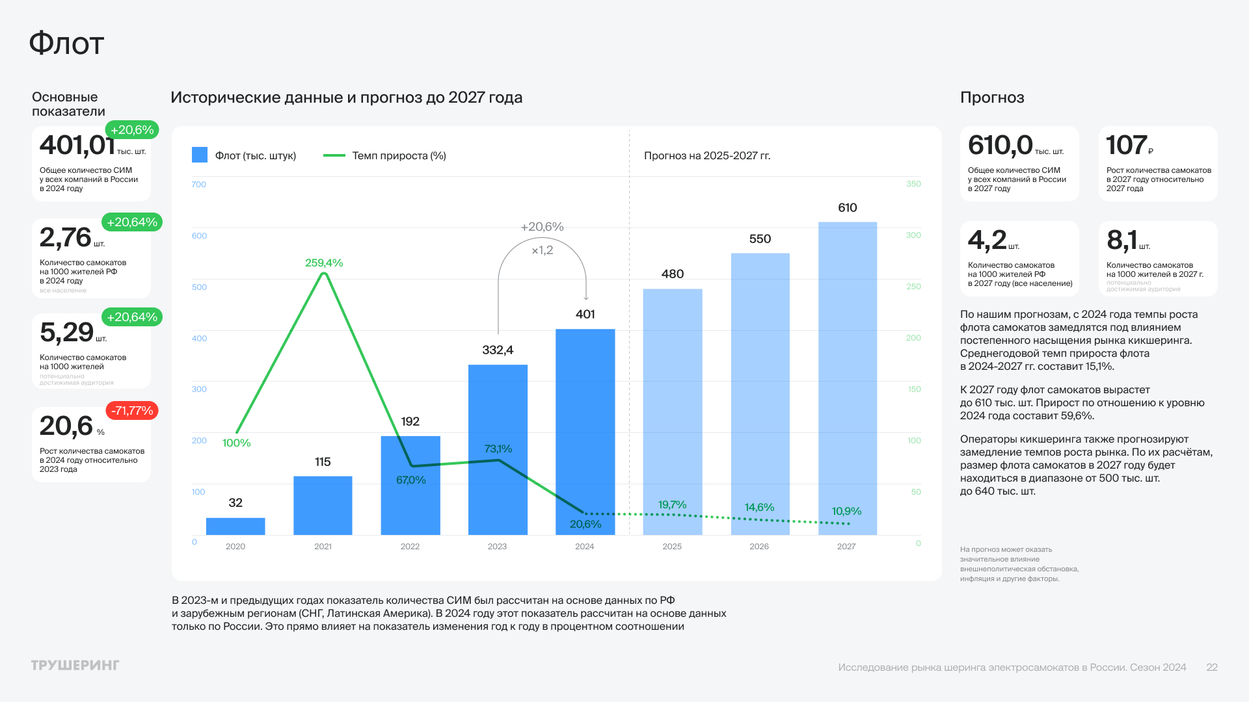This screenshot has width=1249, height=702.
Task: Click the 8,1 scooters per 1000 card
Action: [x=1158, y=258]
